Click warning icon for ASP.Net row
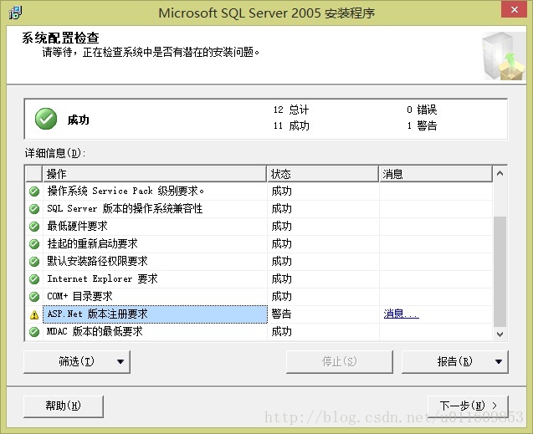The height and width of the screenshot is (434, 533). pos(34,314)
